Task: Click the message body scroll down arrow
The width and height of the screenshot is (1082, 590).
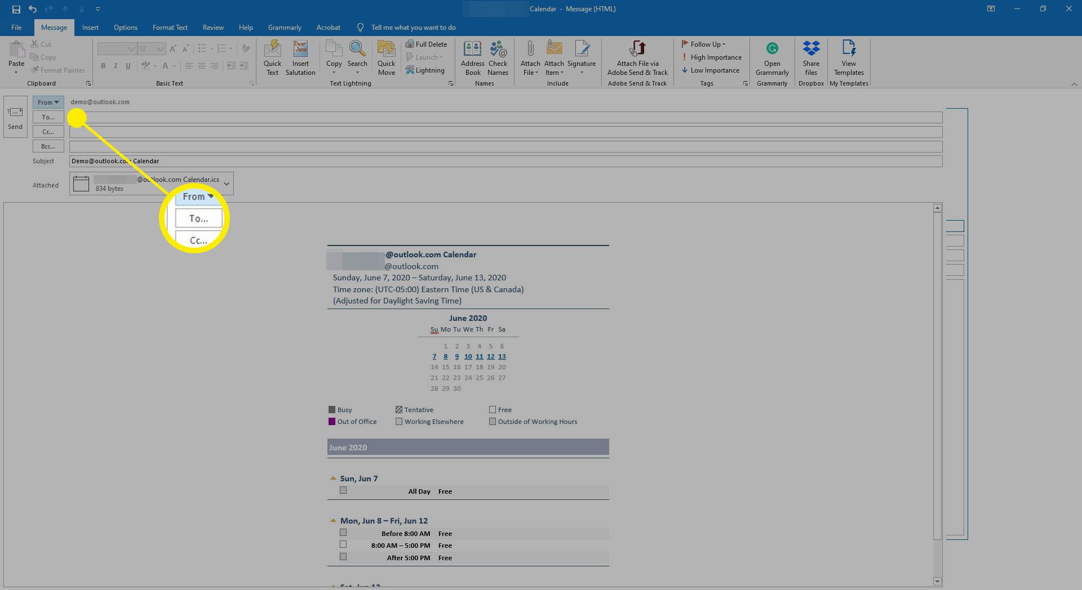Action: click(937, 581)
